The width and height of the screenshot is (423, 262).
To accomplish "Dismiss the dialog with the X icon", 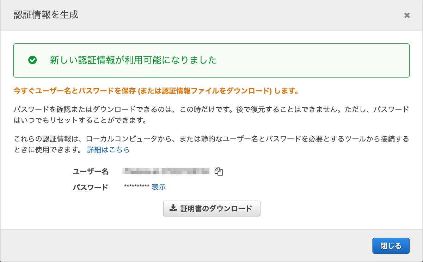I will pos(407,15).
